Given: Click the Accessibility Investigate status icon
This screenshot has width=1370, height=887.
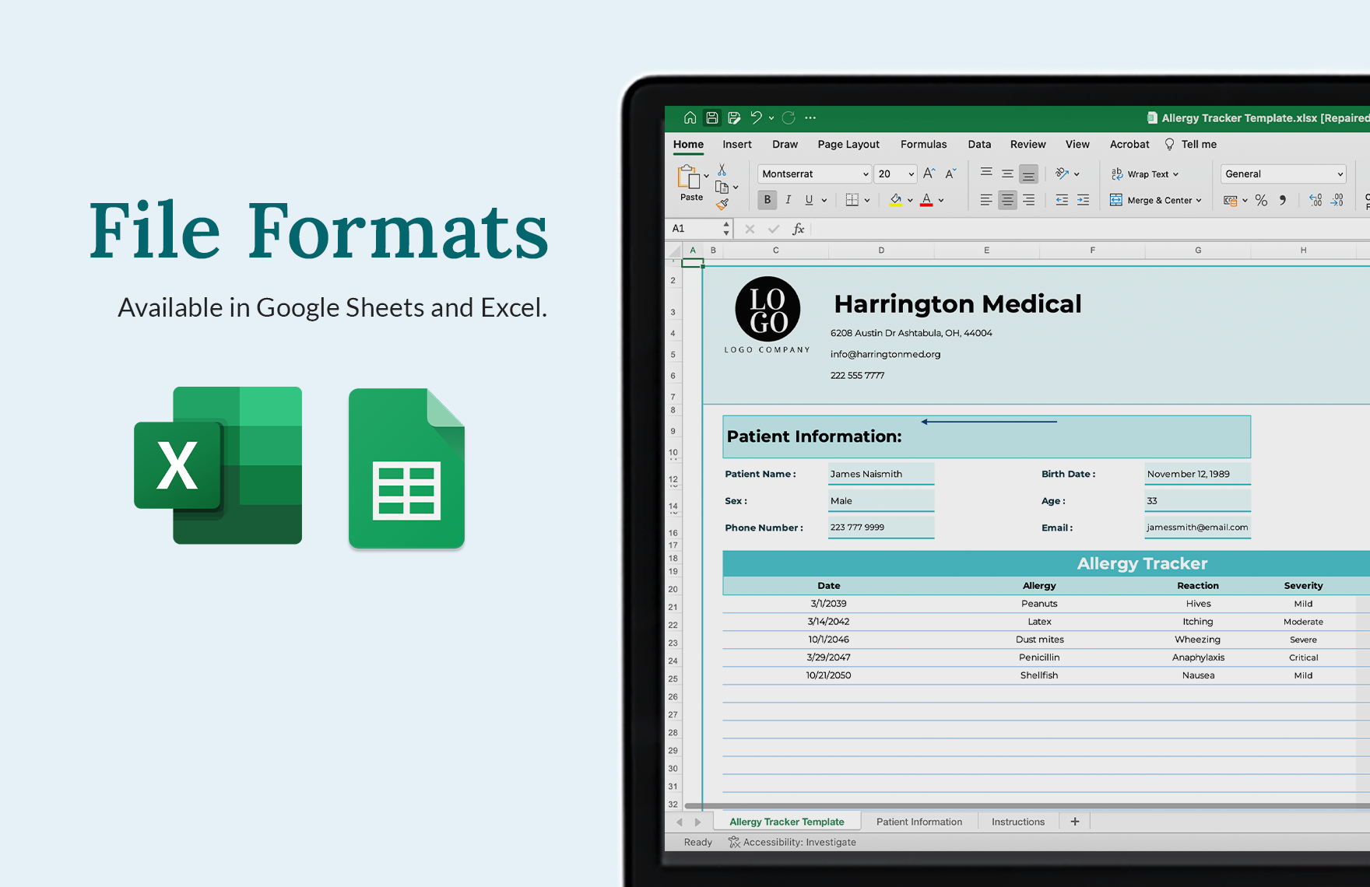Looking at the screenshot, I should [734, 842].
